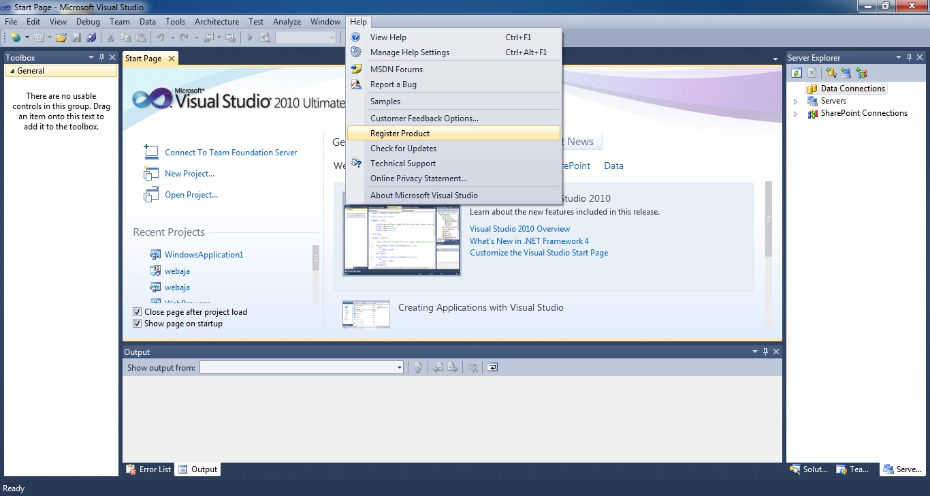The width and height of the screenshot is (930, 496).
Task: Refresh the Server Explorer
Action: (x=796, y=72)
